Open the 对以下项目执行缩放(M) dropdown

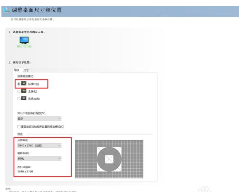(39, 118)
